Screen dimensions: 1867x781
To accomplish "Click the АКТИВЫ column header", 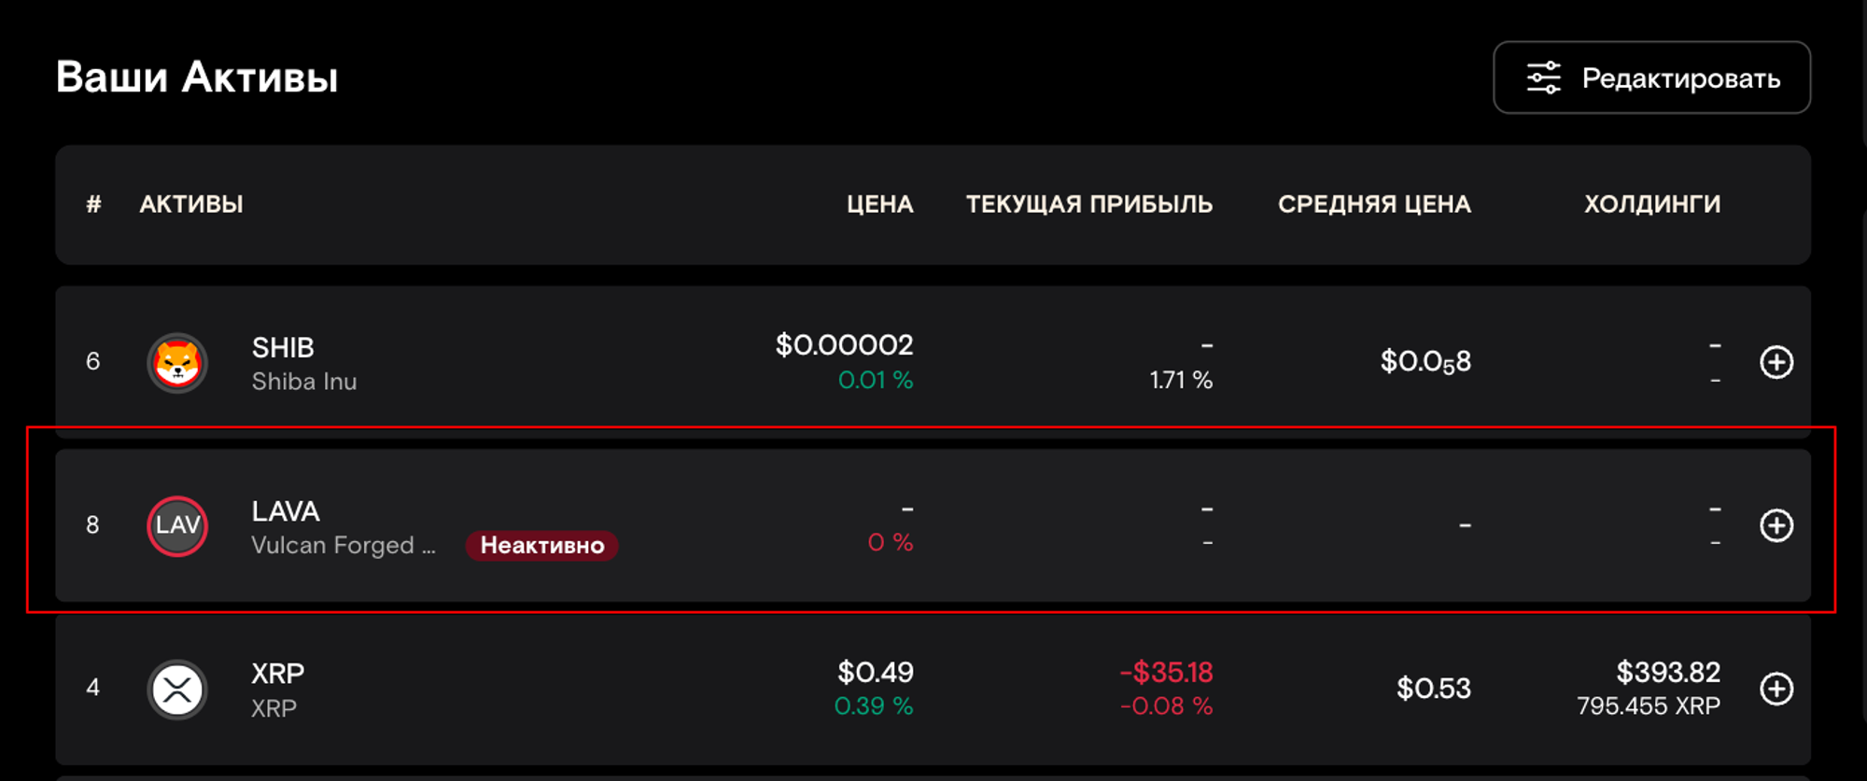I will (191, 204).
